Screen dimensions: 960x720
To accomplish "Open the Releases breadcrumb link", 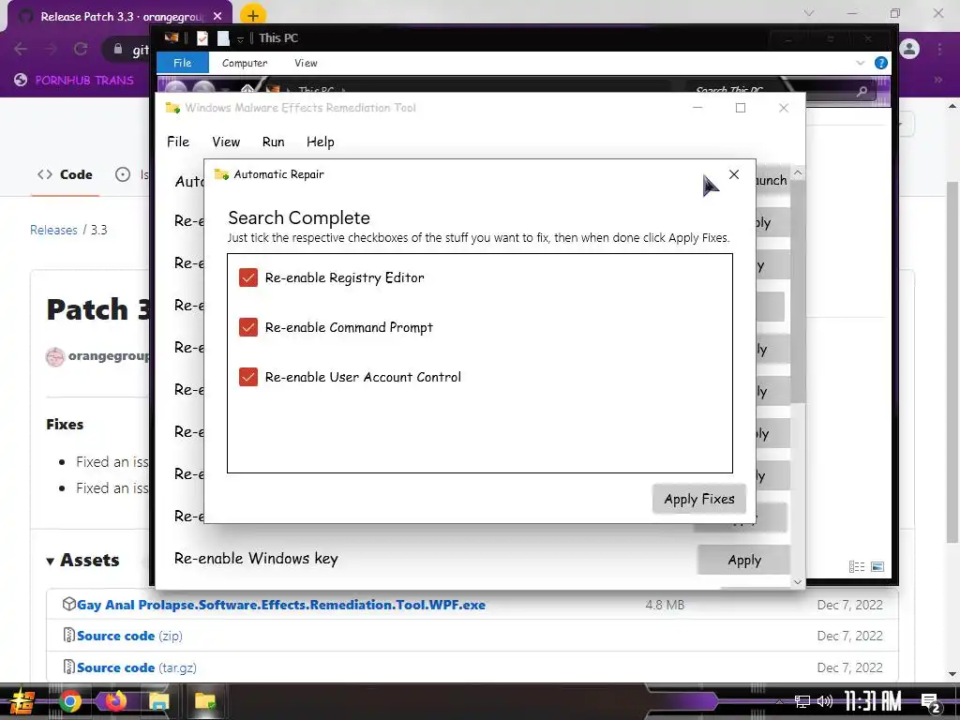I will point(53,230).
